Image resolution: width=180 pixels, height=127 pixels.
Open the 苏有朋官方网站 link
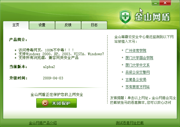point(137,87)
